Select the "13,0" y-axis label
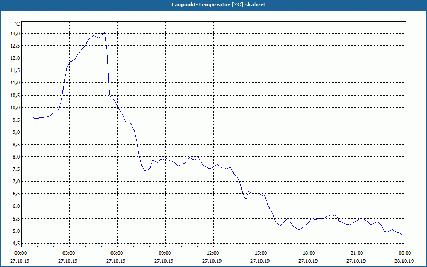Viewport: 427px width, 267px height. 15,34
